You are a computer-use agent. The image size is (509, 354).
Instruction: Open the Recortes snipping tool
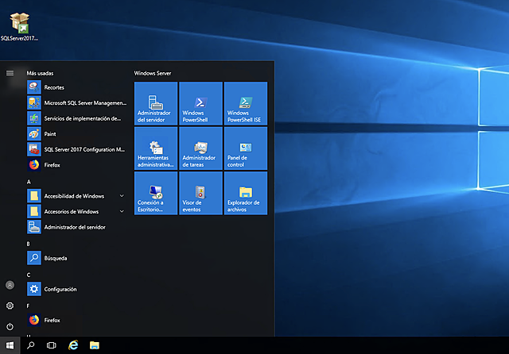click(77, 87)
